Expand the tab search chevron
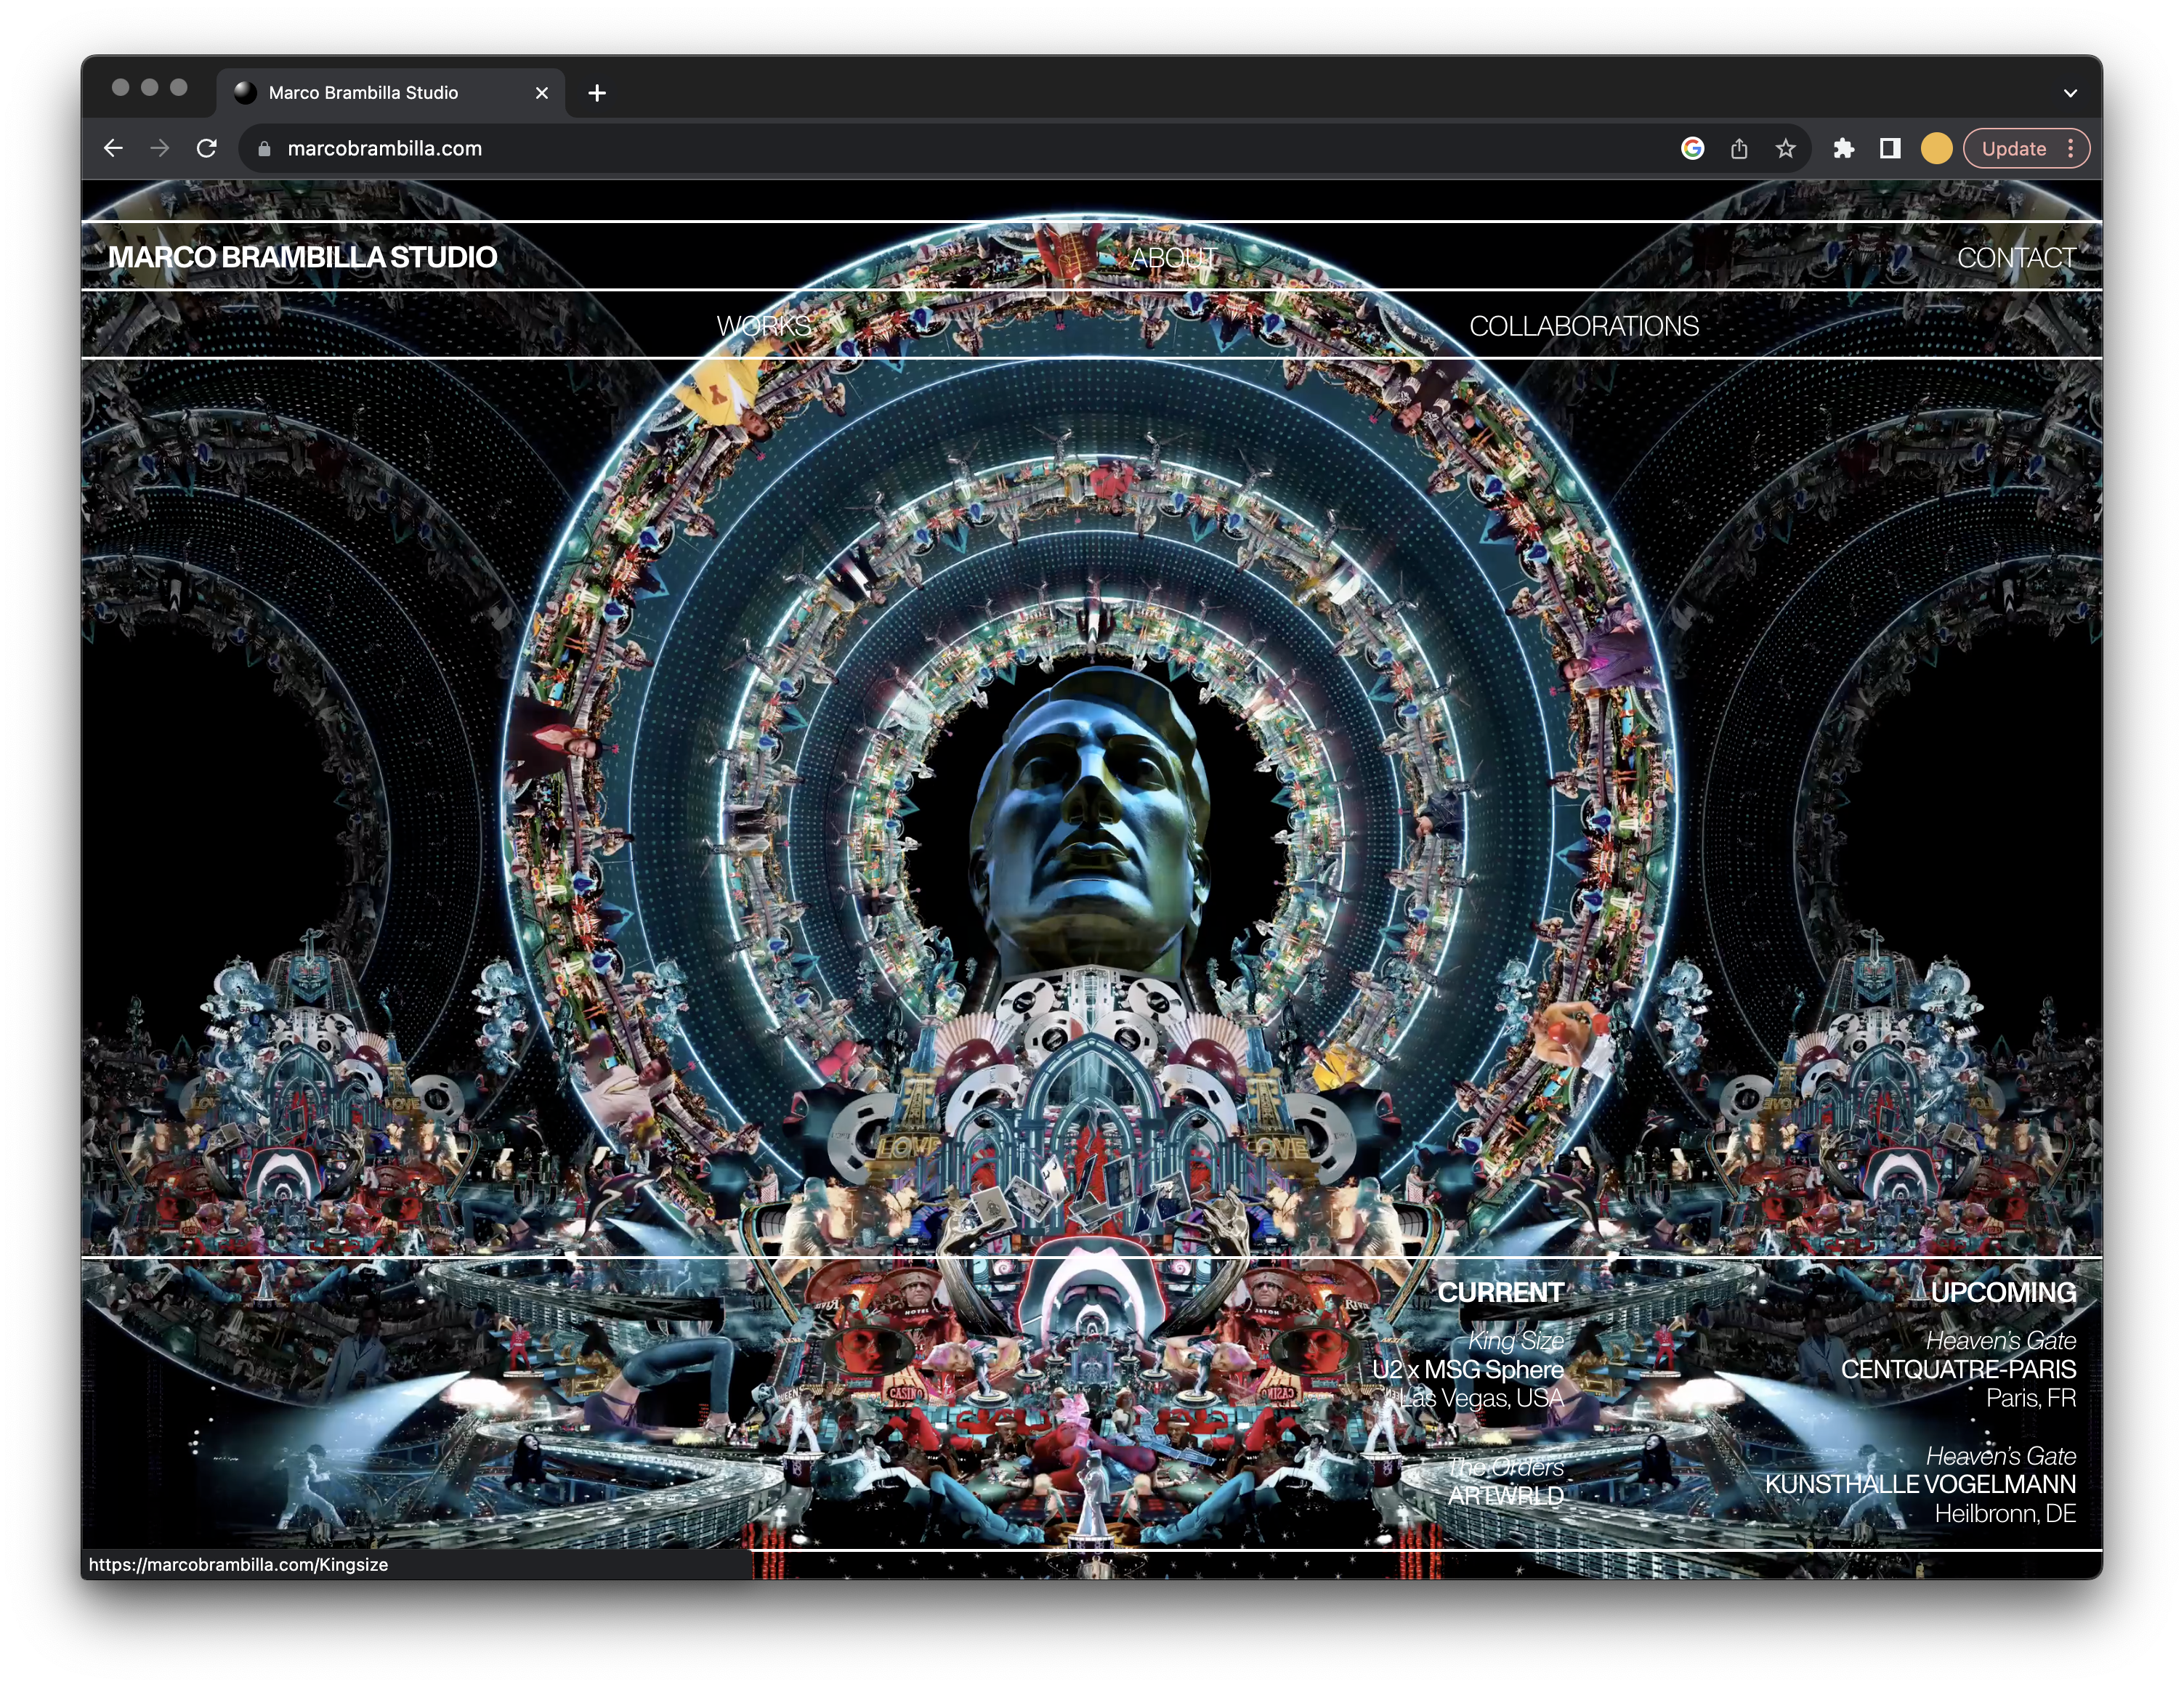This screenshot has height=1687, width=2184. [2070, 93]
